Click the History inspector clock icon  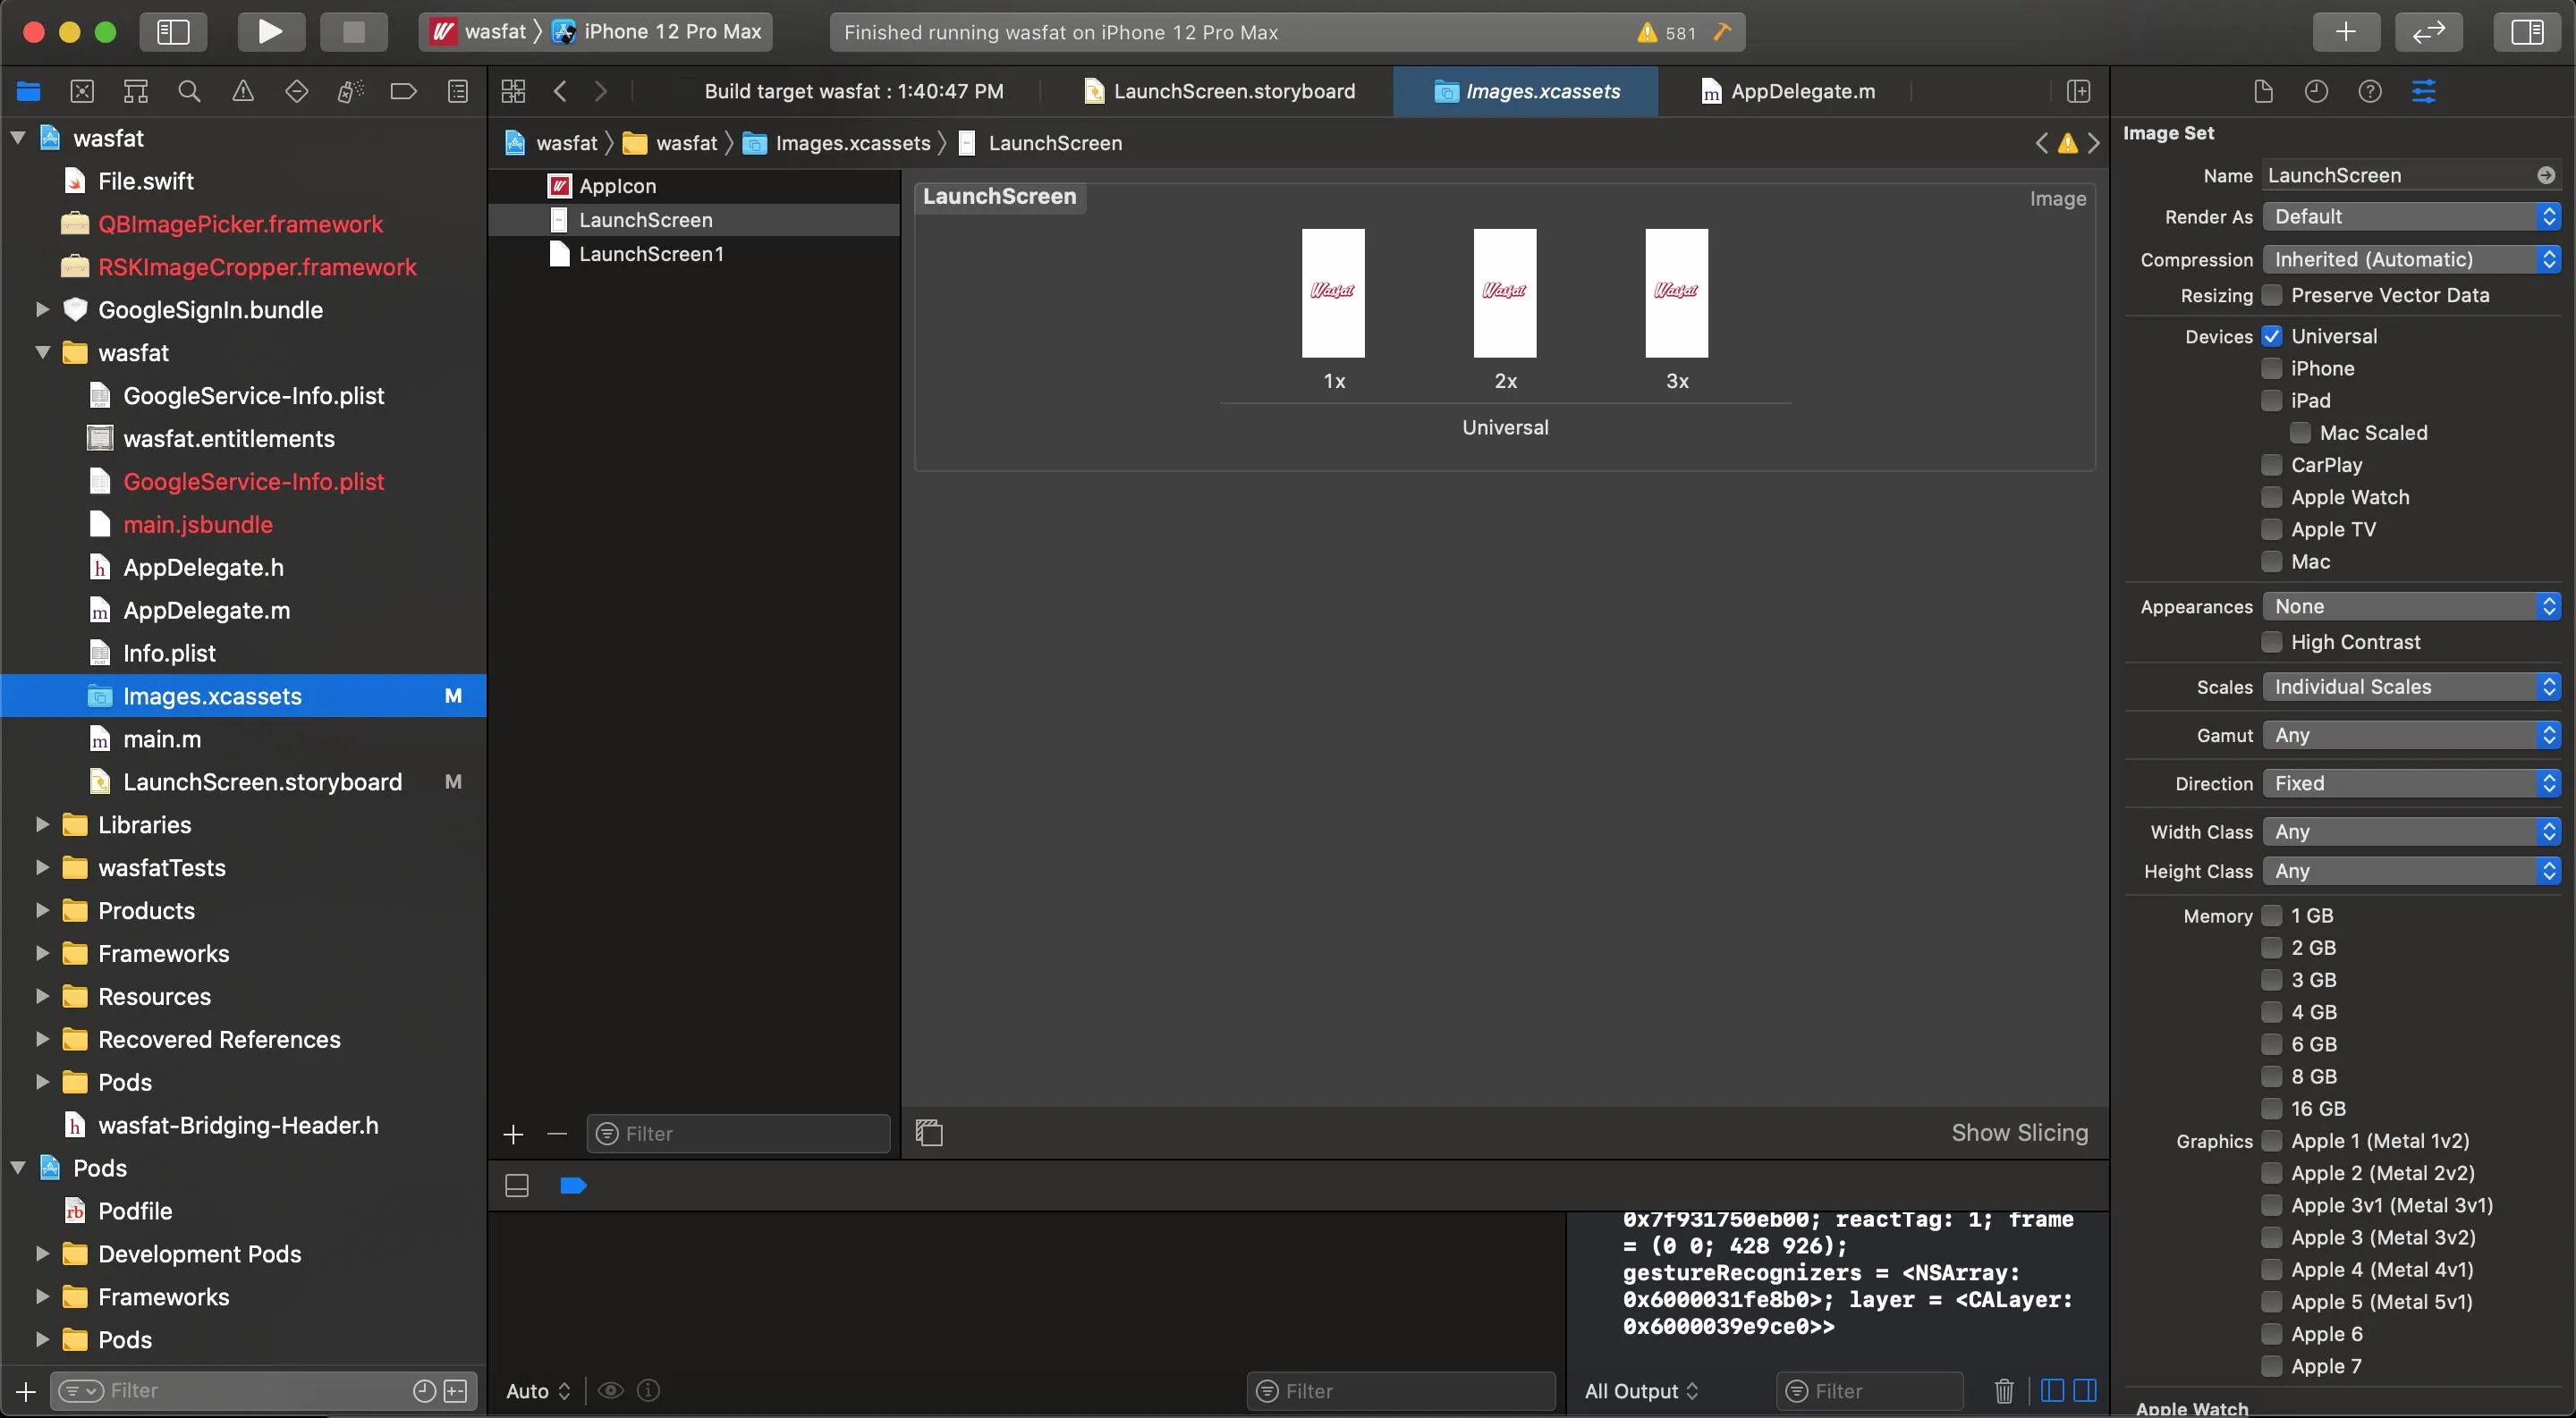[x=2316, y=92]
